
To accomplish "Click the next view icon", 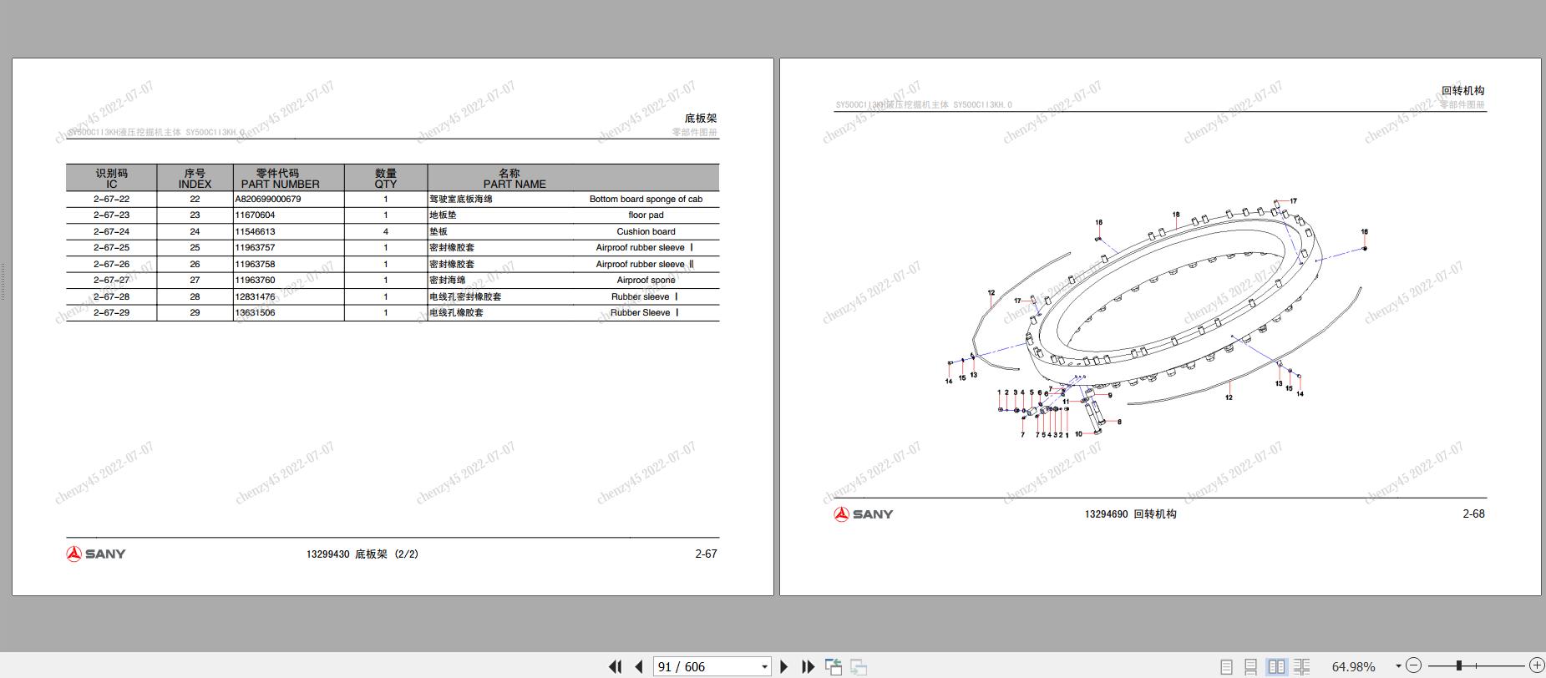I will [x=859, y=667].
